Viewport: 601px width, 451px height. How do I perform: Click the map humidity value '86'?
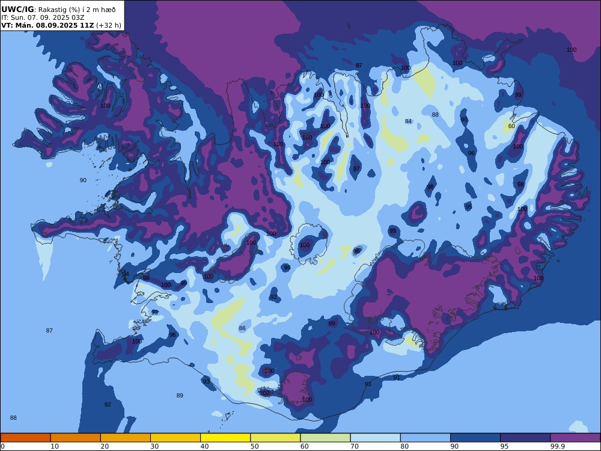242,328
